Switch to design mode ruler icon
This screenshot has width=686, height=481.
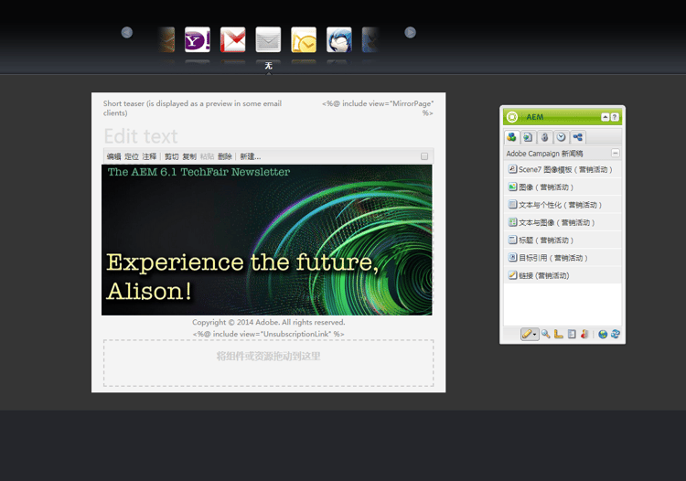(558, 334)
